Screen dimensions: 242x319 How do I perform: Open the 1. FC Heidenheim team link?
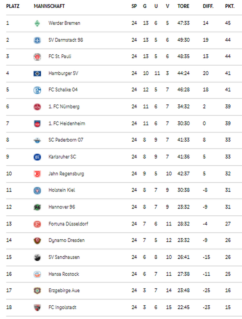coord(67,123)
